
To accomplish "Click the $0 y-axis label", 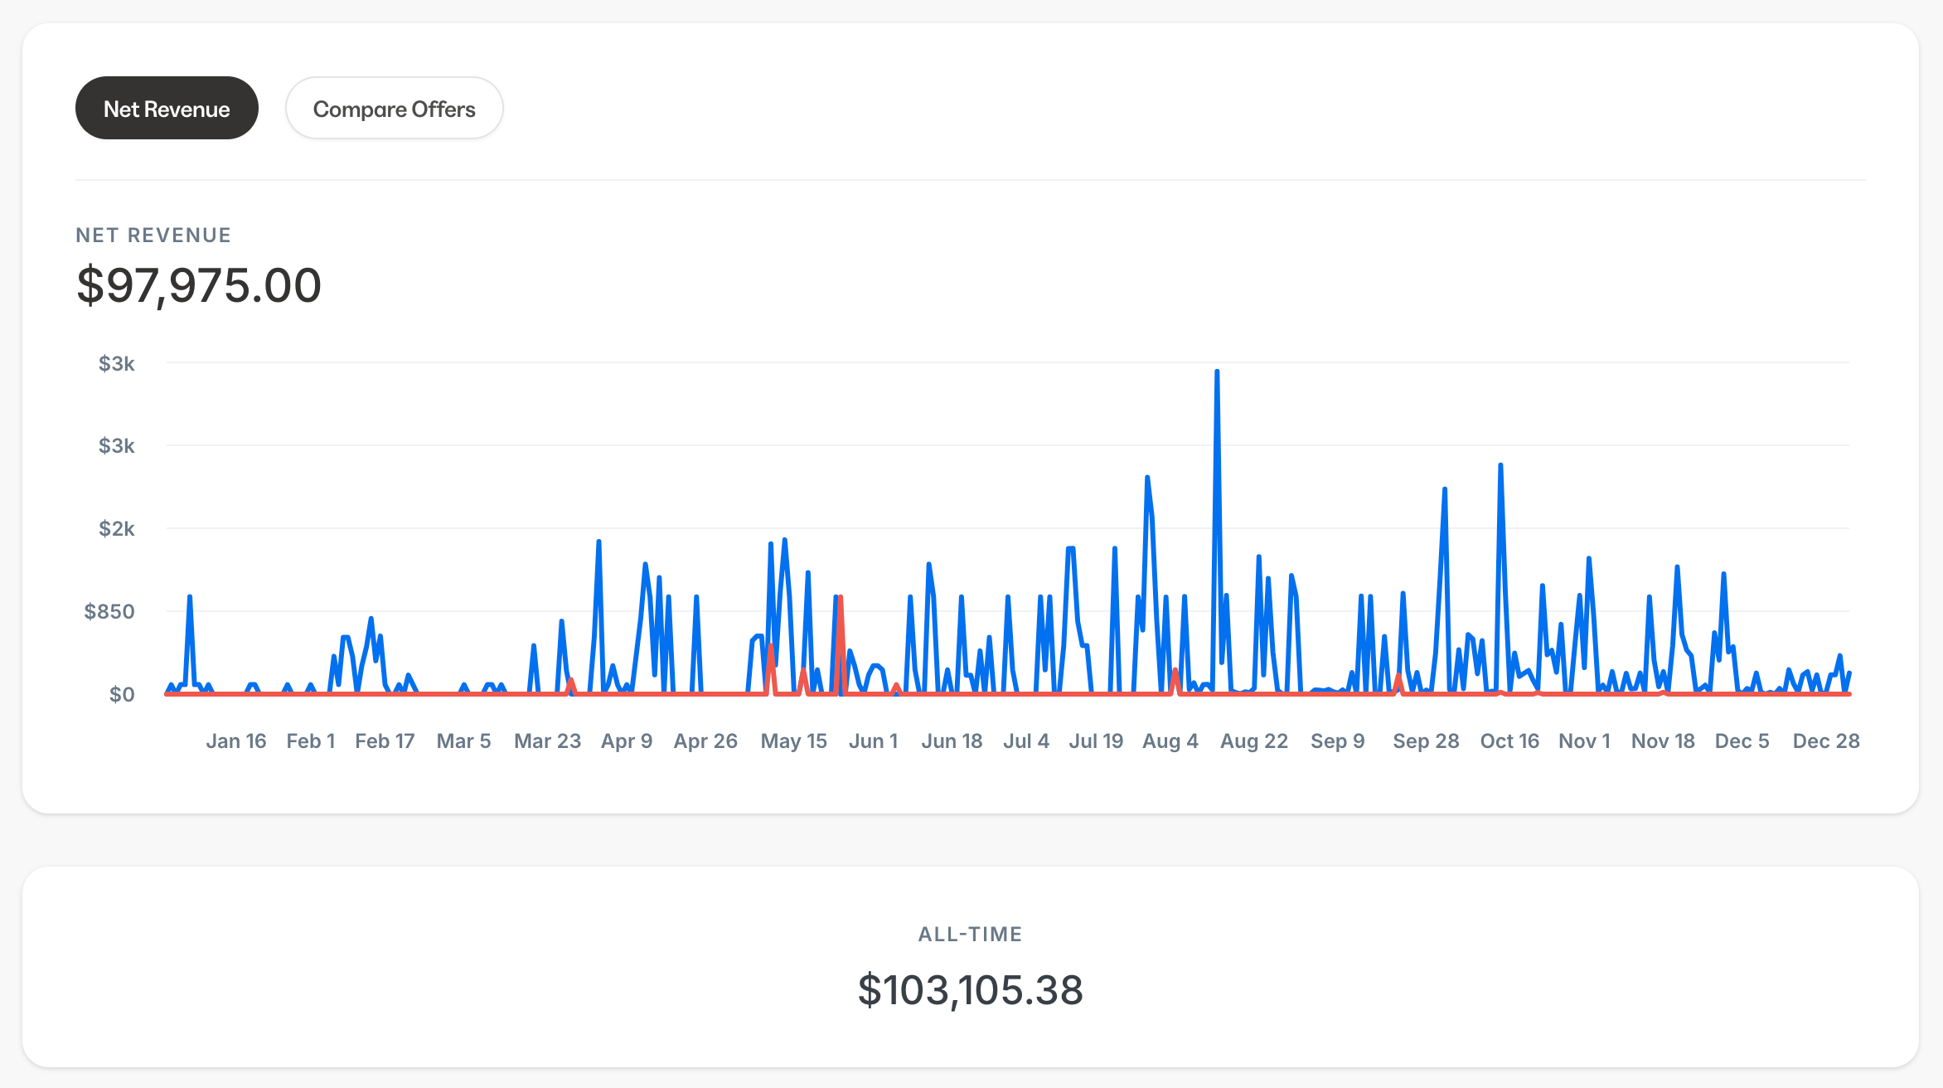I will (x=121, y=695).
